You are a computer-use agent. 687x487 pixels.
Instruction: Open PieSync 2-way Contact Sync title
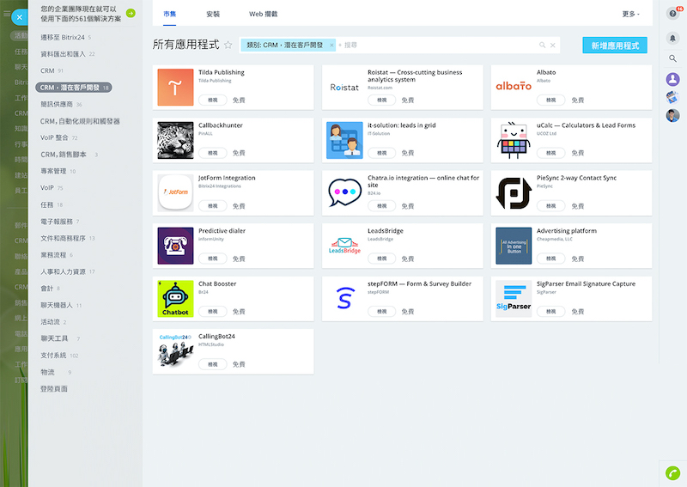(x=576, y=178)
